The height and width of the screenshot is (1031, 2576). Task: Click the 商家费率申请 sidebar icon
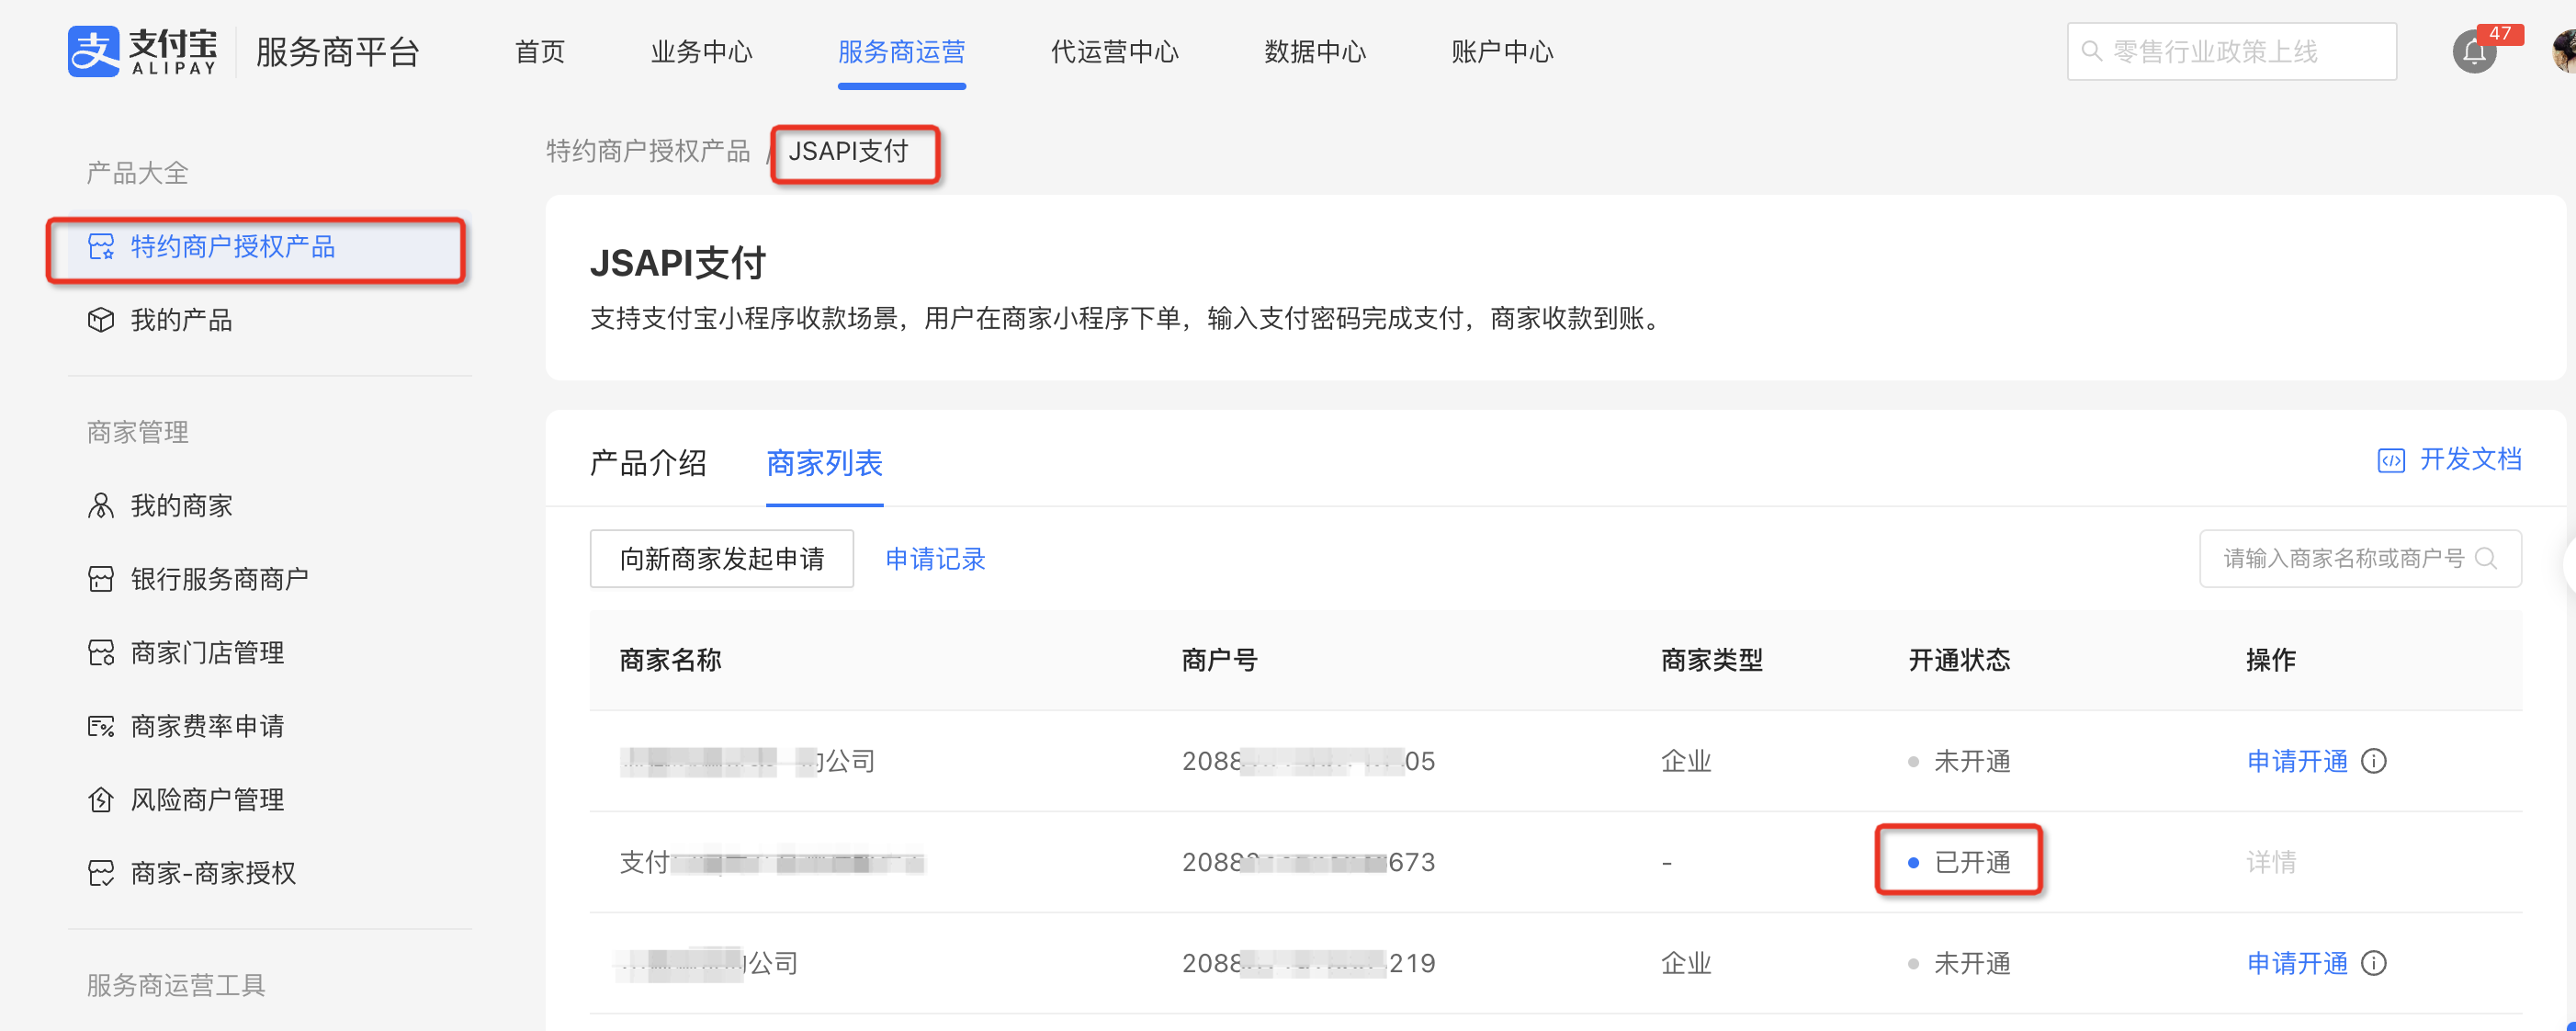click(101, 727)
